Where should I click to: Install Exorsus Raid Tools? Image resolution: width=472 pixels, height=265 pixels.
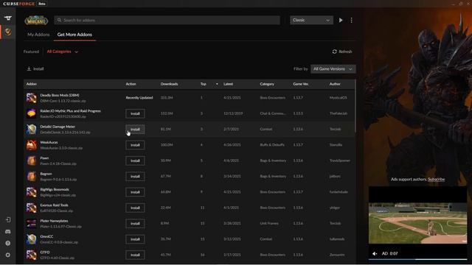click(x=135, y=208)
